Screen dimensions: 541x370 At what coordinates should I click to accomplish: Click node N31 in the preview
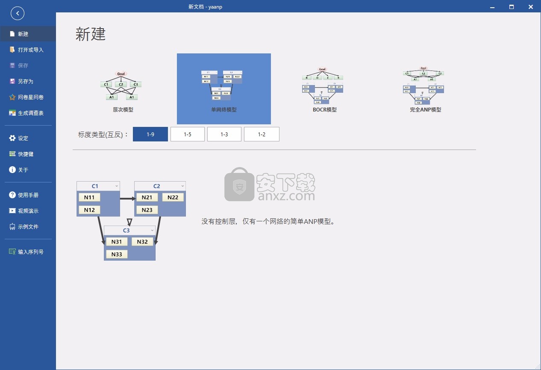pos(117,242)
